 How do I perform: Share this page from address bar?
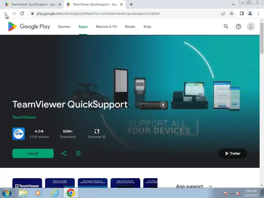click(x=223, y=13)
